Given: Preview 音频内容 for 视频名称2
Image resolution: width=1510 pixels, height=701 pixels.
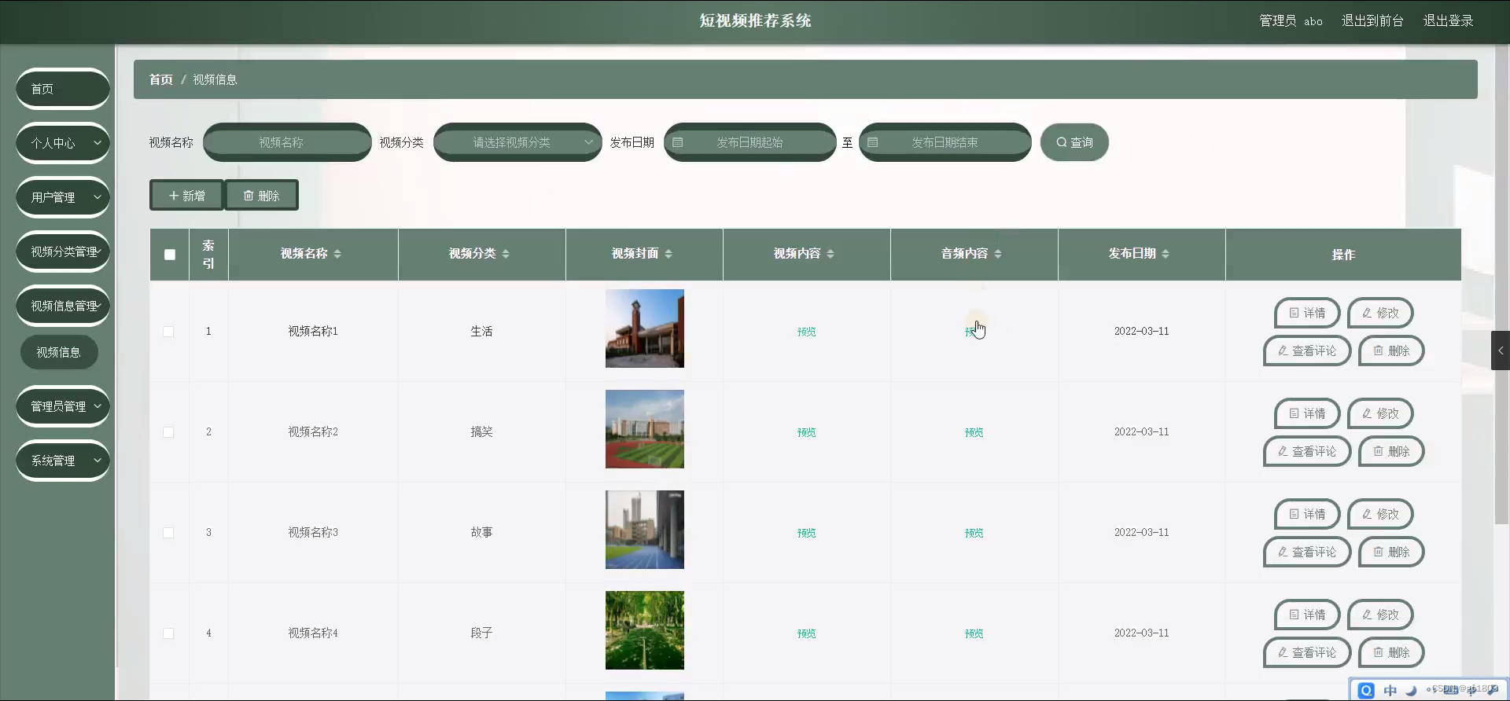Looking at the screenshot, I should 974,432.
